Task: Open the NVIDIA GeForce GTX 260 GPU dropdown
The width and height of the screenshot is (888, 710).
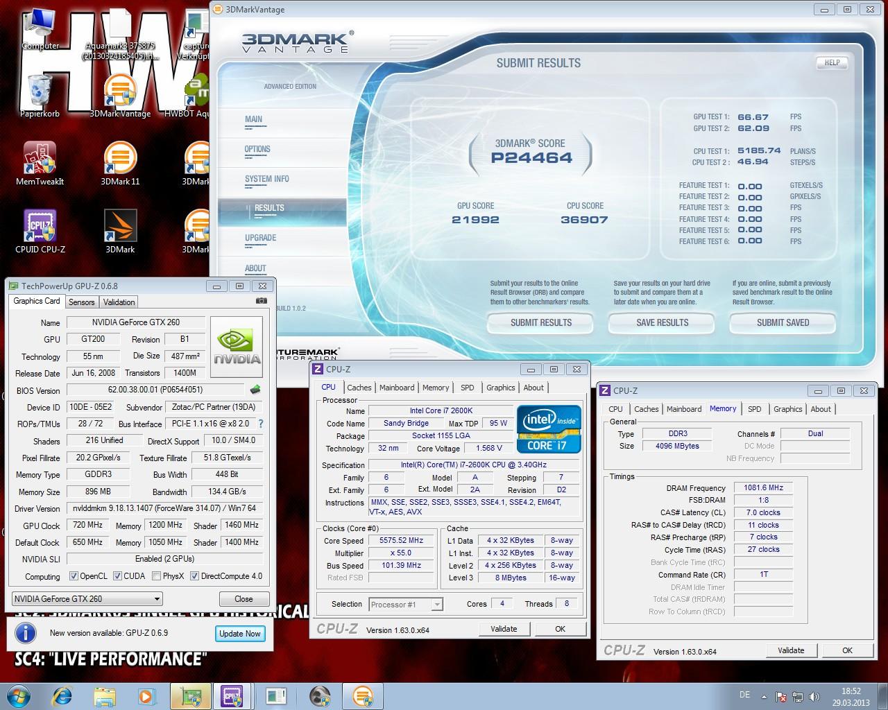Action: (87, 599)
